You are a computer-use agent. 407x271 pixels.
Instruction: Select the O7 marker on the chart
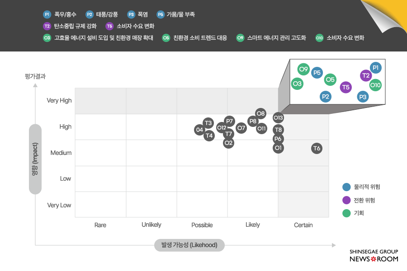[241, 128]
